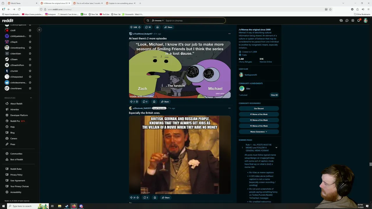Image resolution: width=372 pixels, height=209 pixels.
Task: Upvote the British villains meme post
Action: click(131, 198)
